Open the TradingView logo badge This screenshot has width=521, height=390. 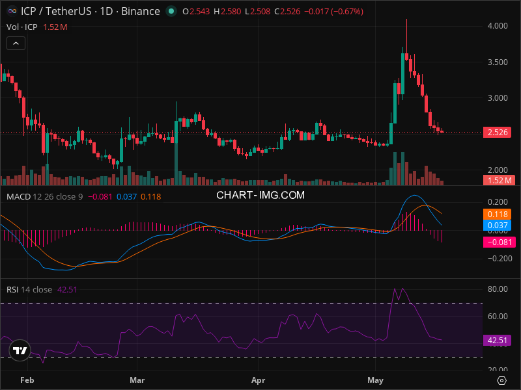tap(20, 350)
